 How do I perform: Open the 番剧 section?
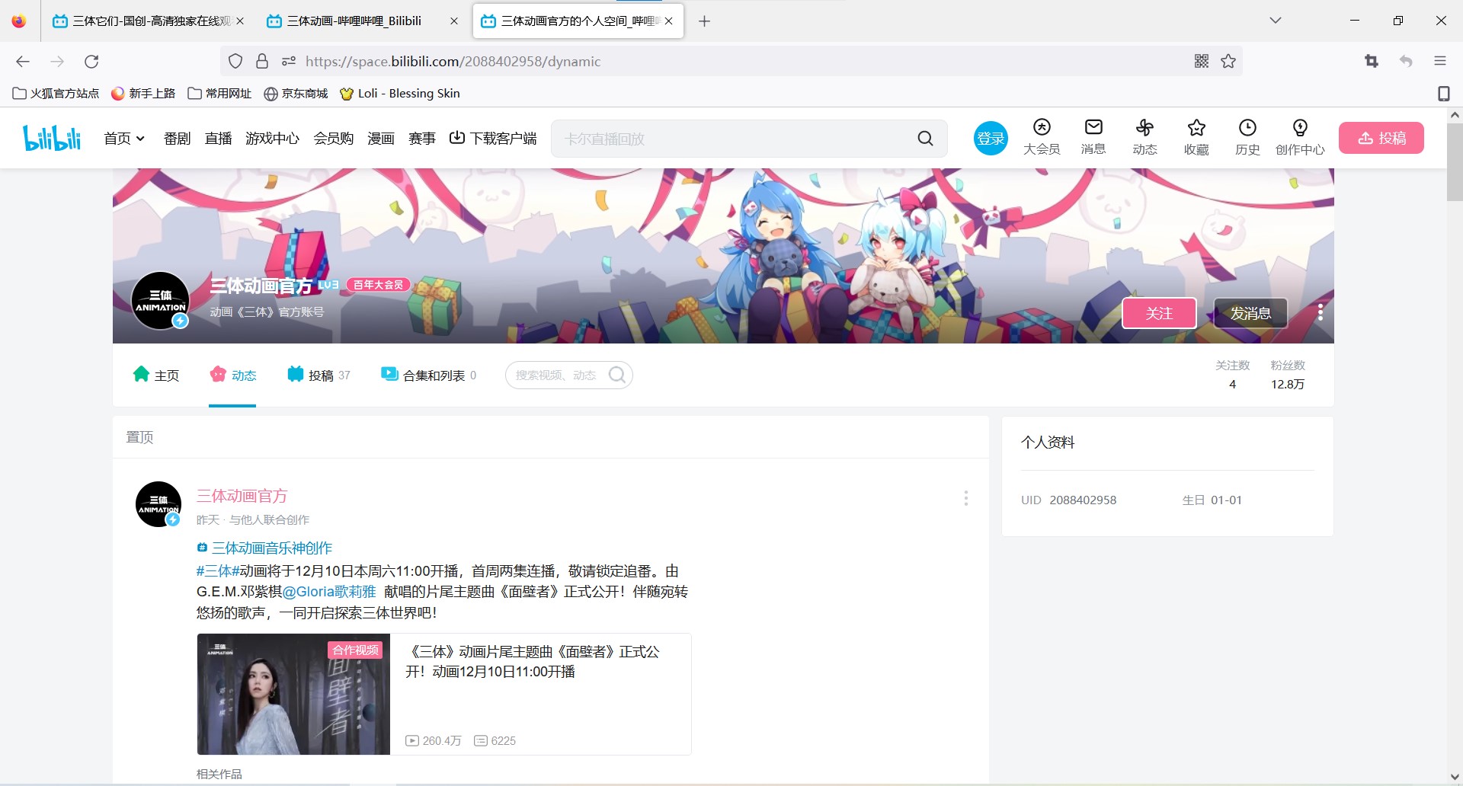point(177,139)
